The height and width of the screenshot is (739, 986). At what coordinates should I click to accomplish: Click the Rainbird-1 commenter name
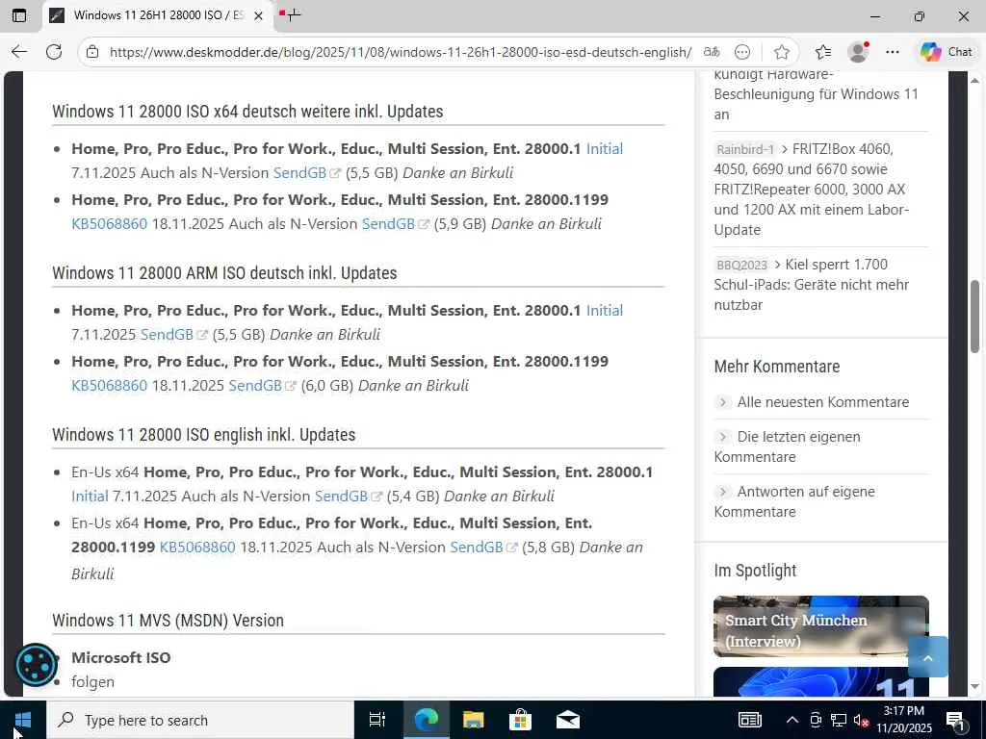[745, 149]
